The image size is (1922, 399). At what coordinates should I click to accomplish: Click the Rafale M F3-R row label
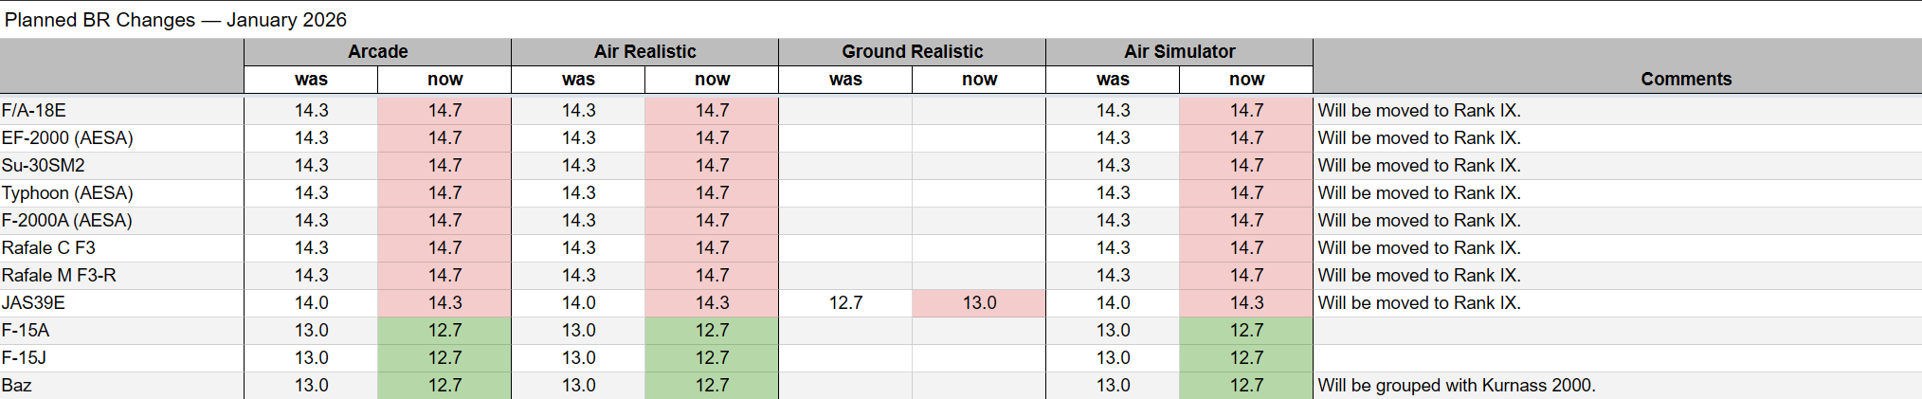pos(59,276)
